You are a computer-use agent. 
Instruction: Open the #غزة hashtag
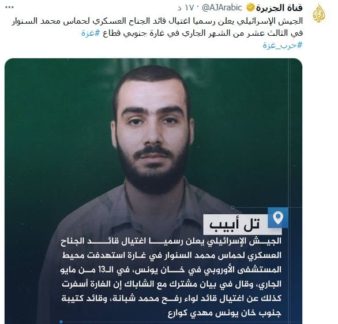[91, 33]
